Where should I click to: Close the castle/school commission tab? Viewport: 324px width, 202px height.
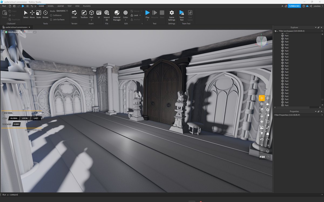click(29, 27)
